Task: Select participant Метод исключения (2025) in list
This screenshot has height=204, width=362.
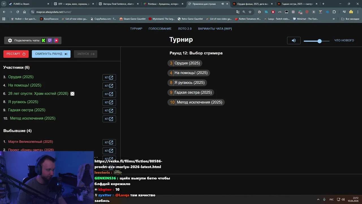Action: [x=33, y=118]
